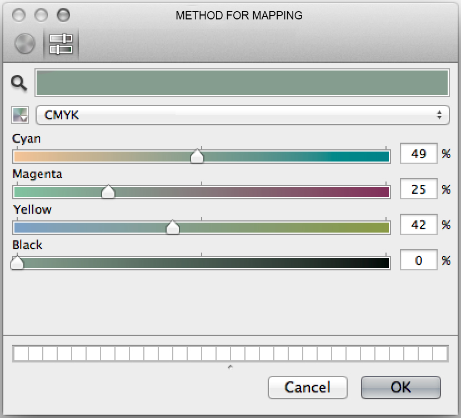Focus the Yellow percentage field
Screen dimensions: 461x418
click(x=418, y=225)
